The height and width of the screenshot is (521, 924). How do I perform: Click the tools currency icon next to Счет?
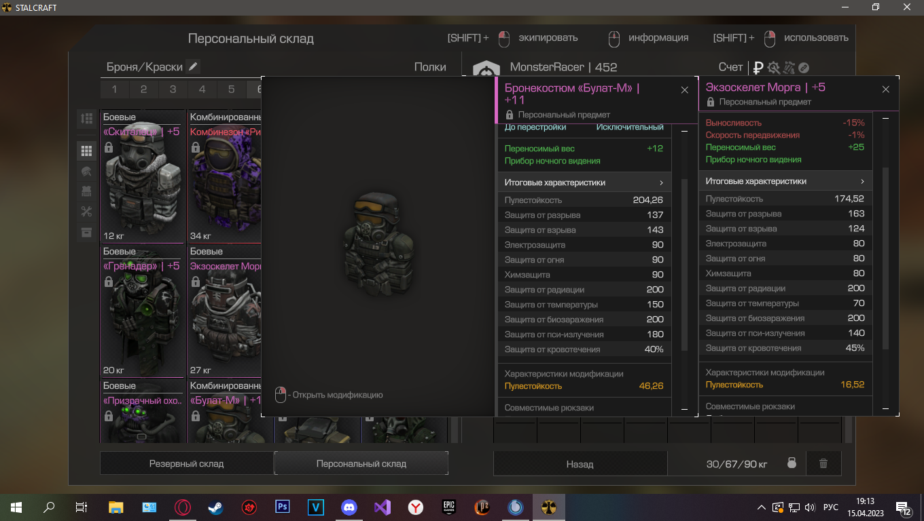click(x=789, y=67)
